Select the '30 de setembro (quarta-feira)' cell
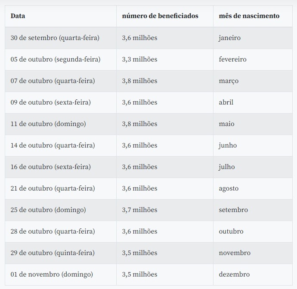Viewport: 297px width, 289px height. 61,38
